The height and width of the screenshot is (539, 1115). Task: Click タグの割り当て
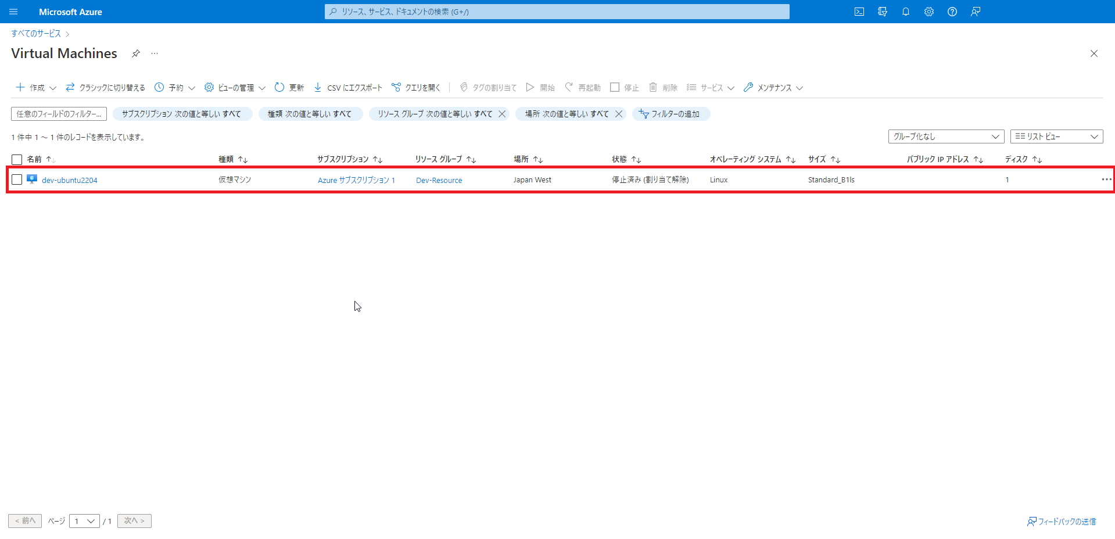[x=488, y=88]
